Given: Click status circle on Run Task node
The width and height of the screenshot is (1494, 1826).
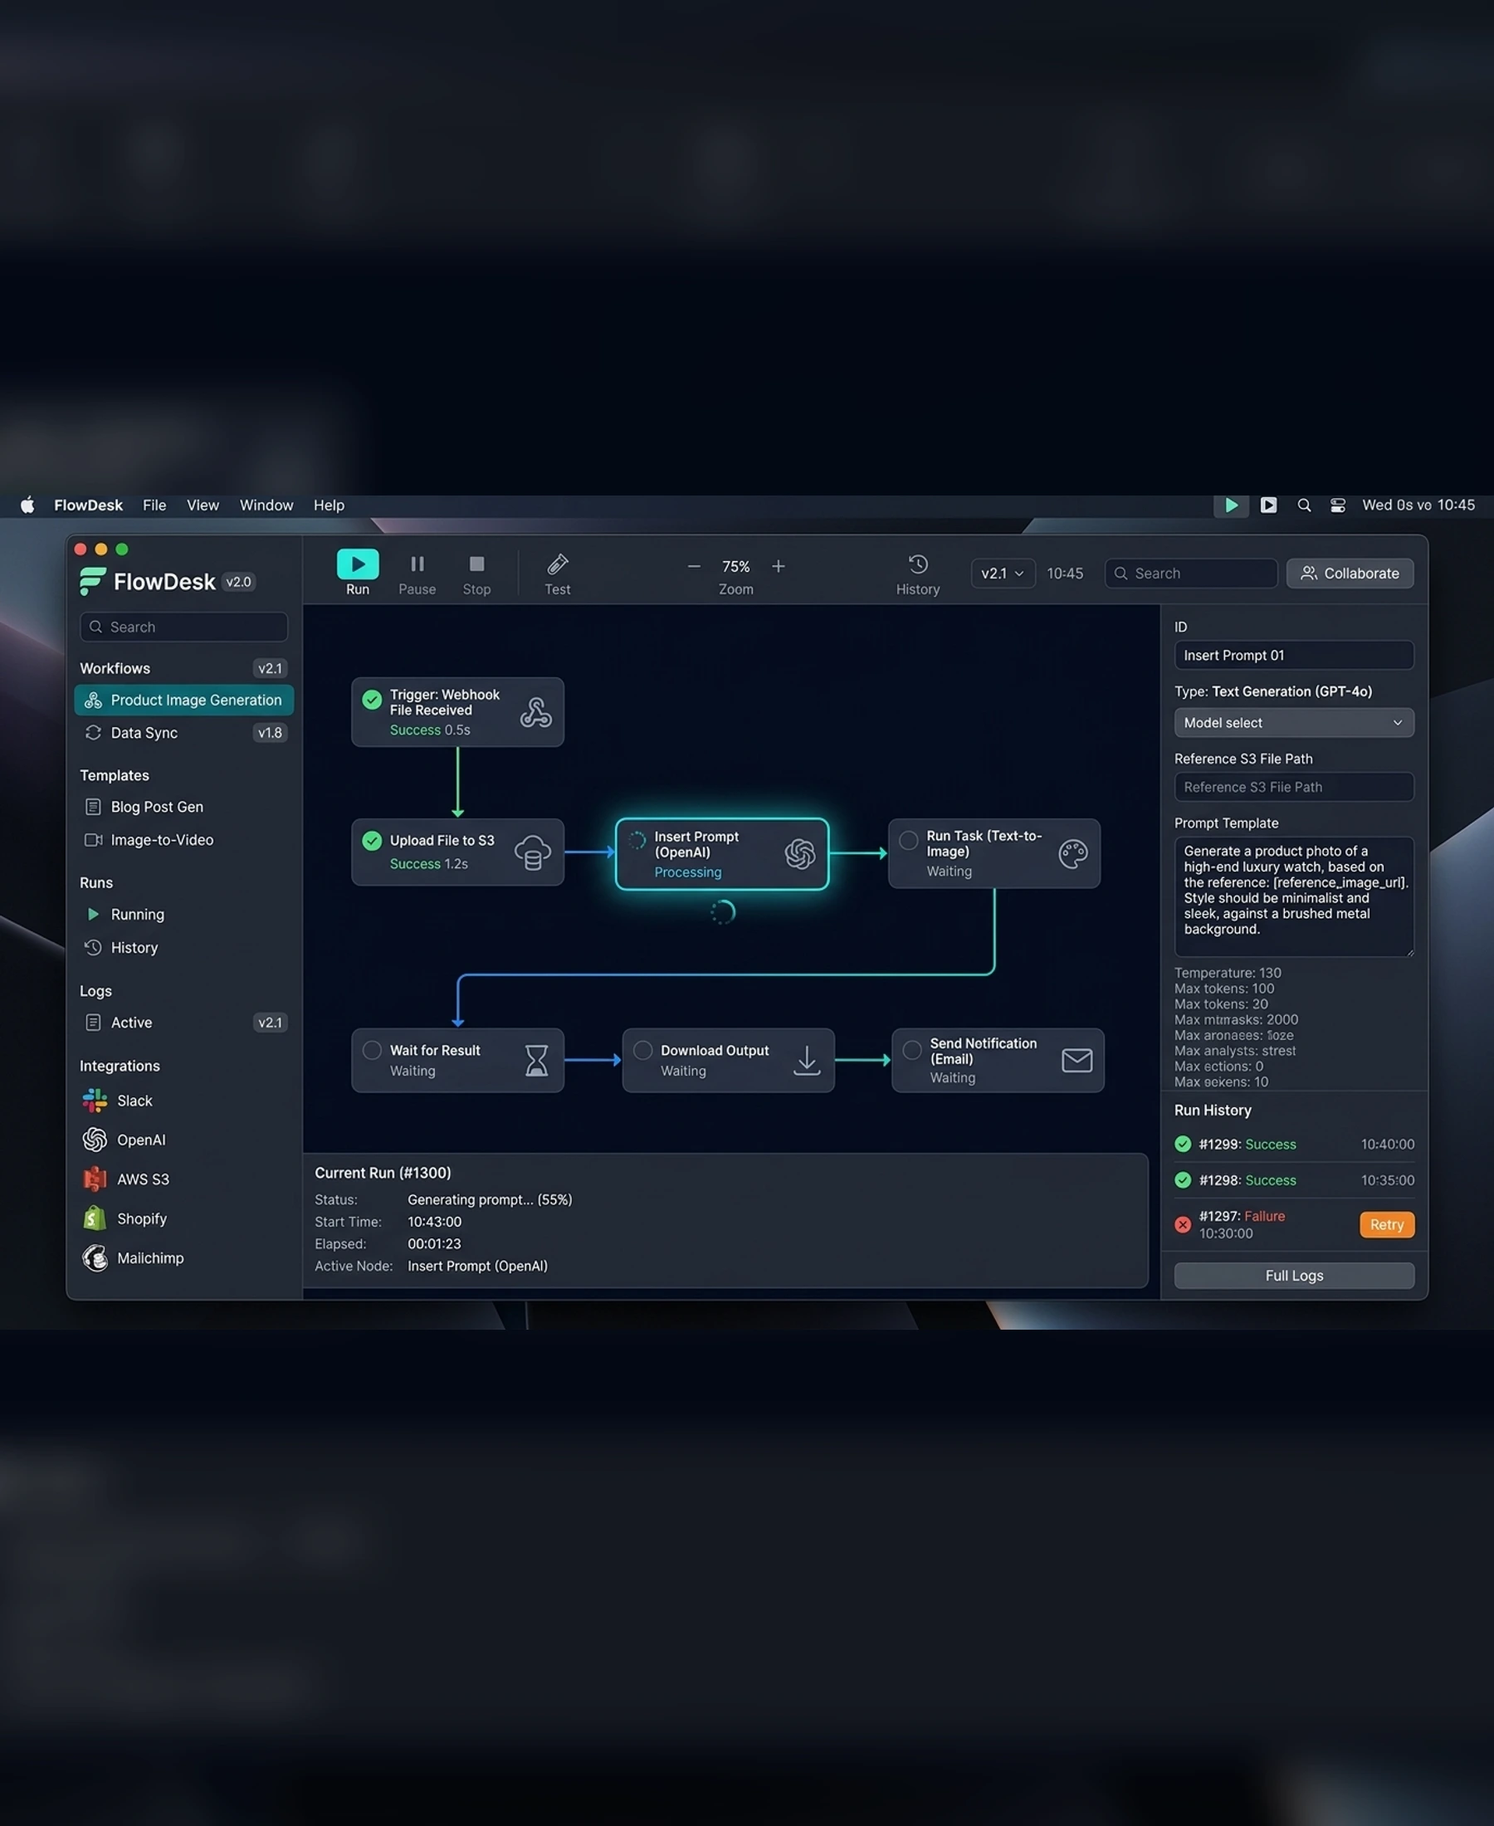Looking at the screenshot, I should coord(908,841).
